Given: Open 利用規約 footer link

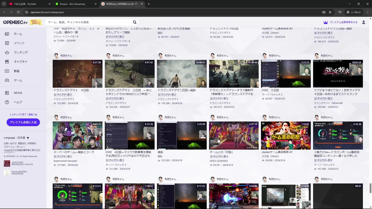Looking at the screenshot, I should point(32,143).
